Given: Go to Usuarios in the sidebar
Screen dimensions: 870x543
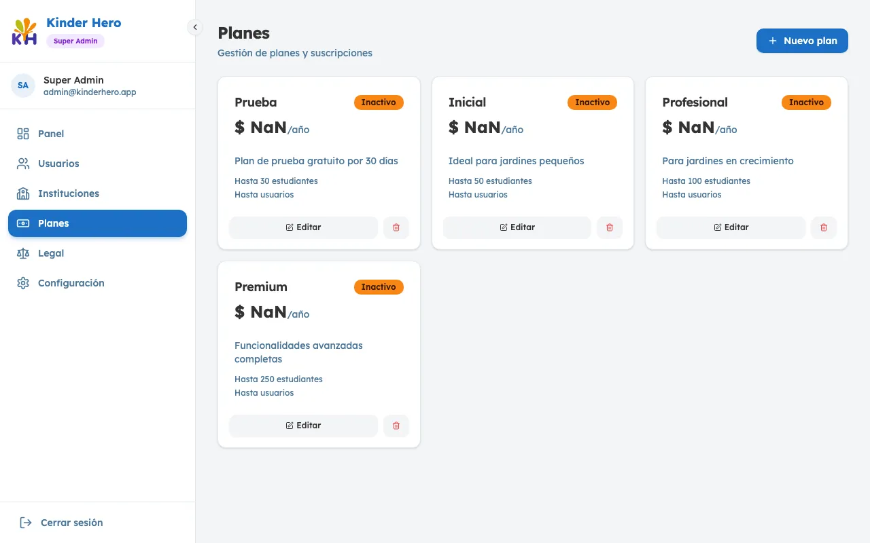Looking at the screenshot, I should (58, 164).
